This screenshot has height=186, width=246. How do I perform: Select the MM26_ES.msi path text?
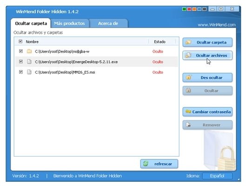[65, 72]
